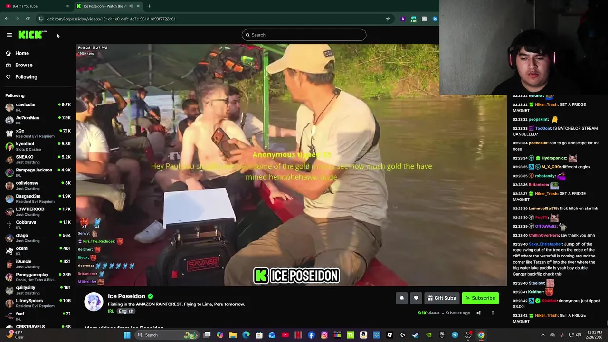Viewport: 608px width, 342px height.
Task: Select LitneySpears from followed channels
Action: (38, 303)
